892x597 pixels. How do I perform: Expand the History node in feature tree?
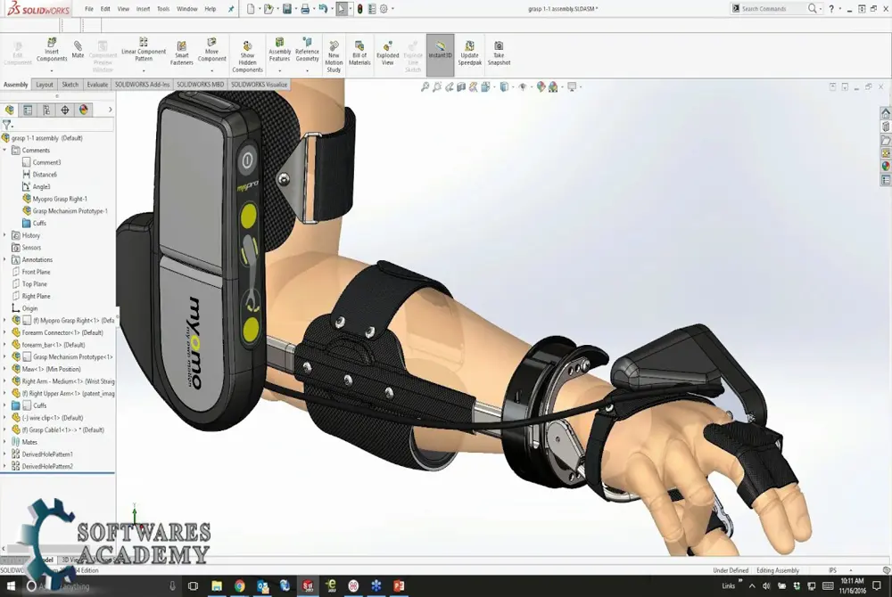[x=5, y=235]
